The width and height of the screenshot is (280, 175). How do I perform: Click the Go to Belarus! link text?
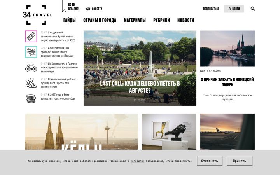pyautogui.click(x=73, y=7)
